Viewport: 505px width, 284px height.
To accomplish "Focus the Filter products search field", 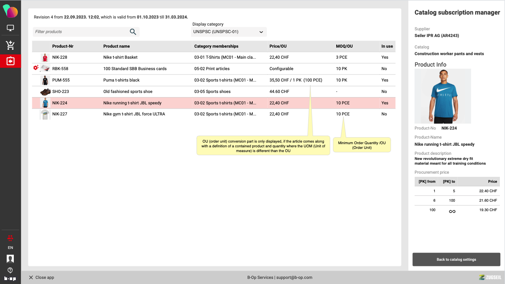I will point(81,32).
